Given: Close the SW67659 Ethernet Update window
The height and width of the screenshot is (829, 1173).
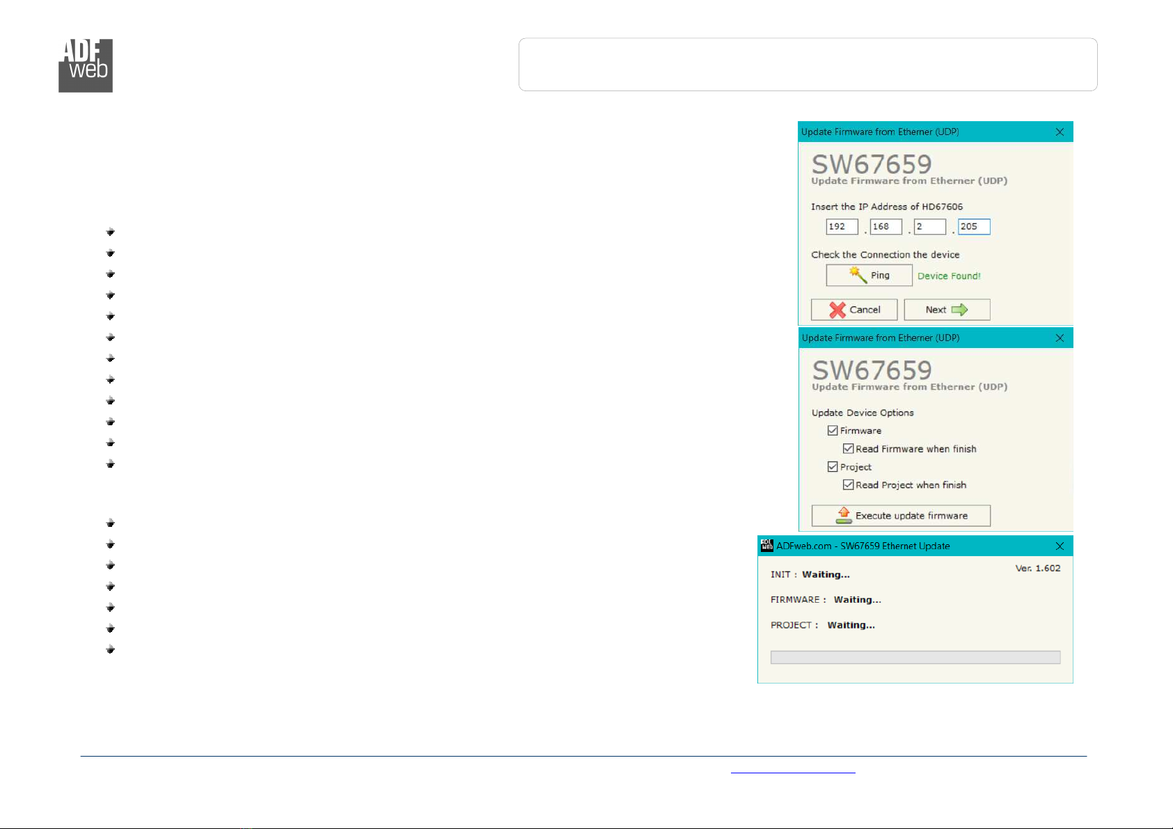Looking at the screenshot, I should [x=1060, y=546].
